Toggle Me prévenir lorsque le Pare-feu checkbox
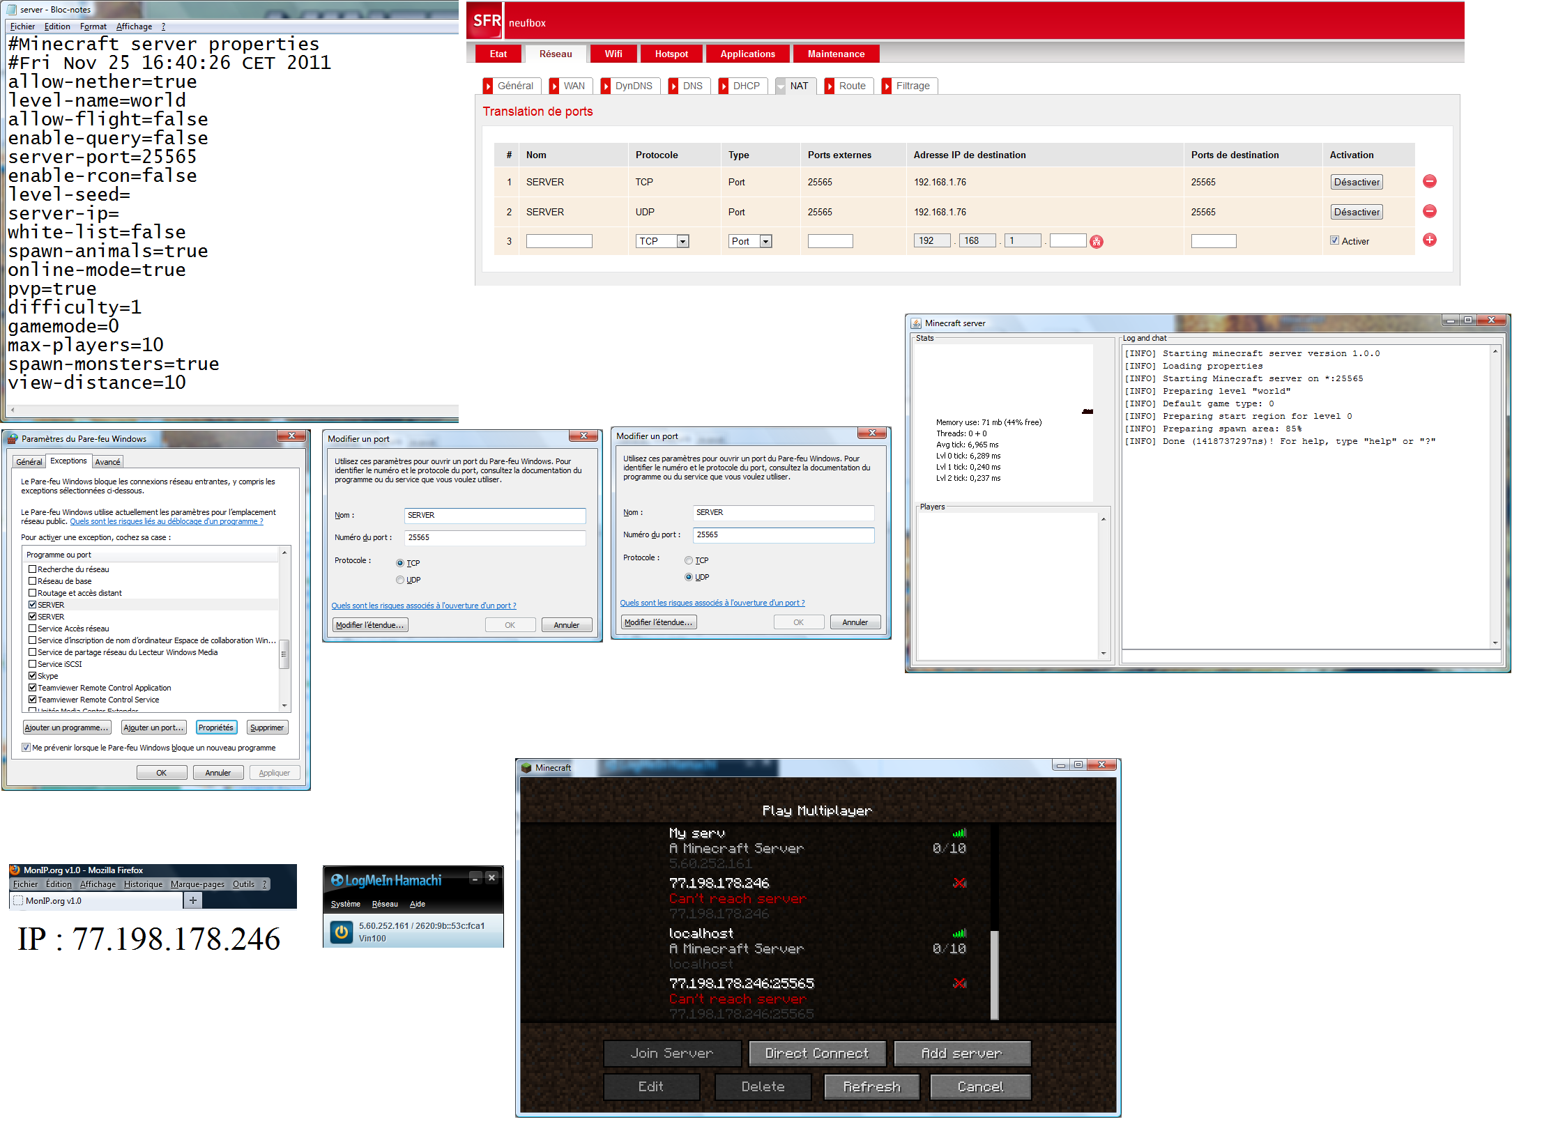Screen dimensions: 1542x1147 click(26, 748)
